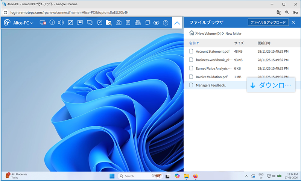Select the Account Statement.pdf file
301x181 pixels.
(242, 51)
